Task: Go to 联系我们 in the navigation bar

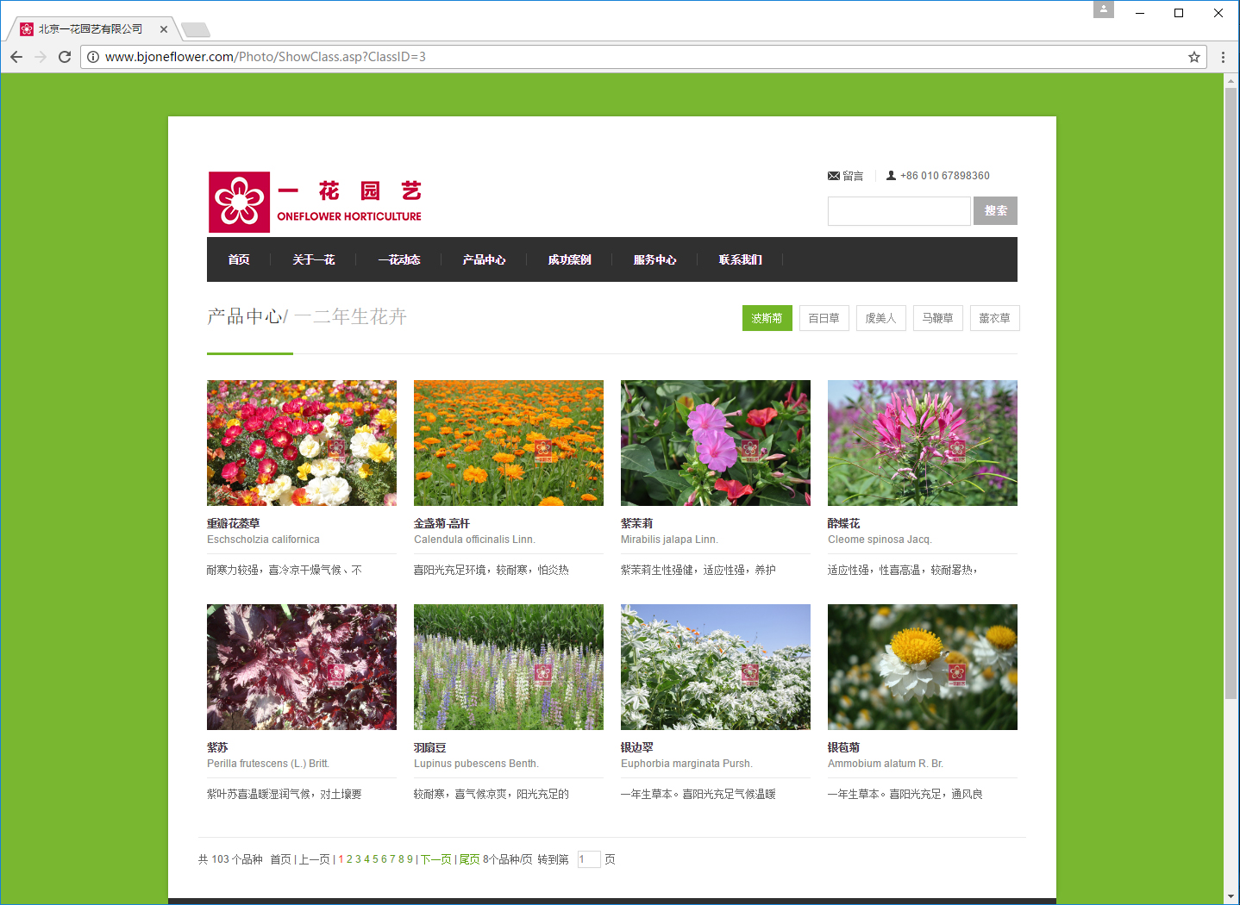Action: click(x=740, y=259)
